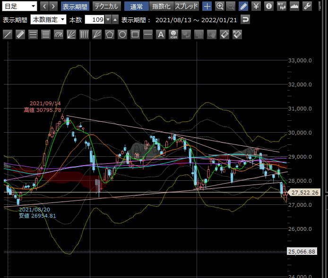Viewport: 328px width, 278px height.
Task: Switch to the 表示期間 tab
Action: [x=75, y=6]
